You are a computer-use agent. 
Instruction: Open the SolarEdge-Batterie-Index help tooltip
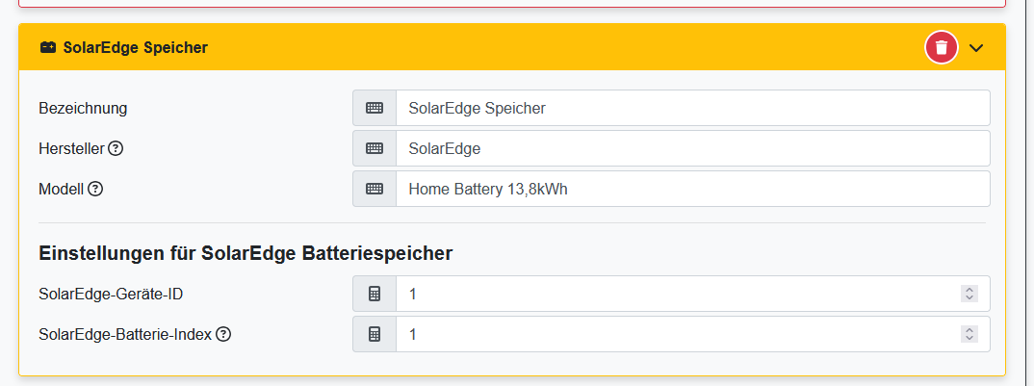click(x=223, y=334)
